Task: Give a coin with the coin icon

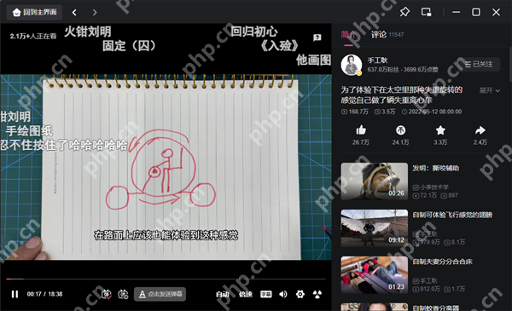Action: (401, 130)
